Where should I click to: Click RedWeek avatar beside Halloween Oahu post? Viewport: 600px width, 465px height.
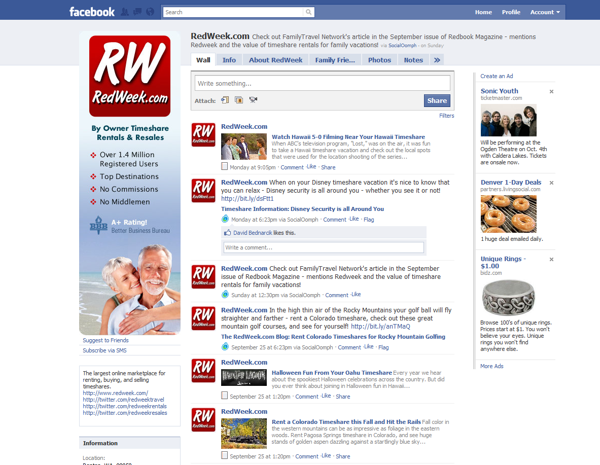tap(203, 371)
